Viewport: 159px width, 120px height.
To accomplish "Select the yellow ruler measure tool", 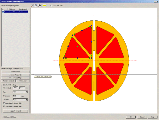I will (x=44, y=5).
